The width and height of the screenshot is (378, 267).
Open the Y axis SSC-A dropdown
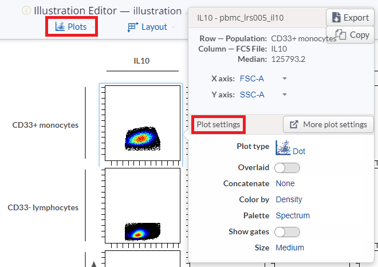tap(263, 95)
